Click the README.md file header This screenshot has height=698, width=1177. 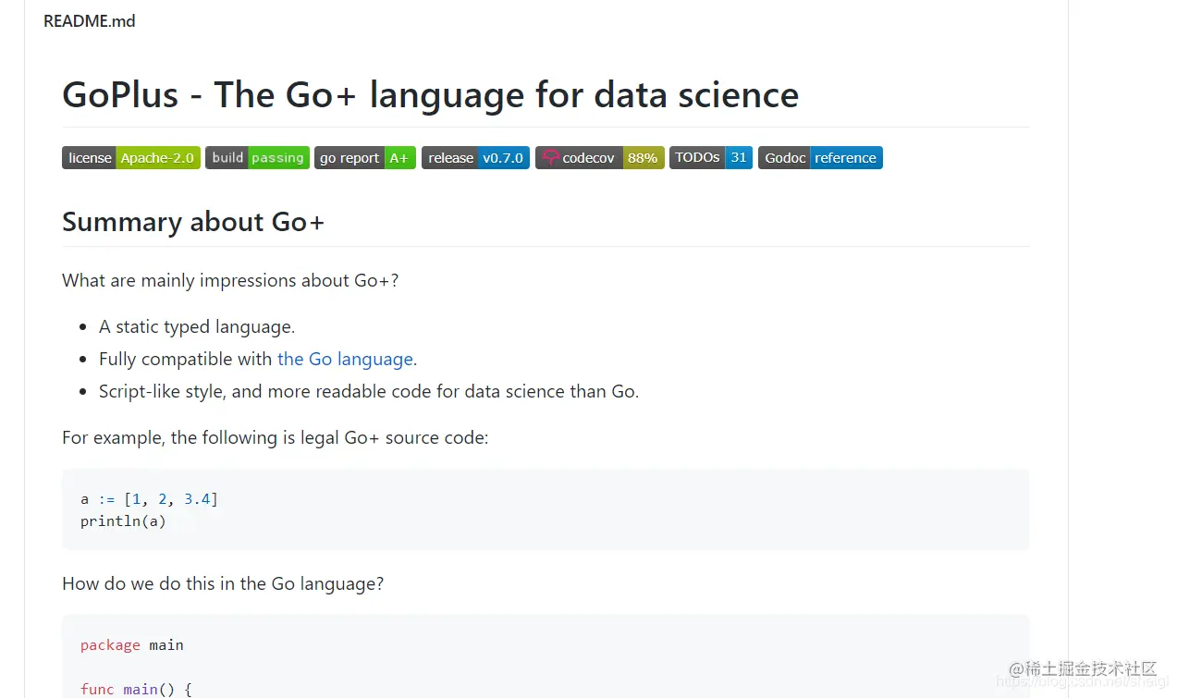tap(90, 20)
